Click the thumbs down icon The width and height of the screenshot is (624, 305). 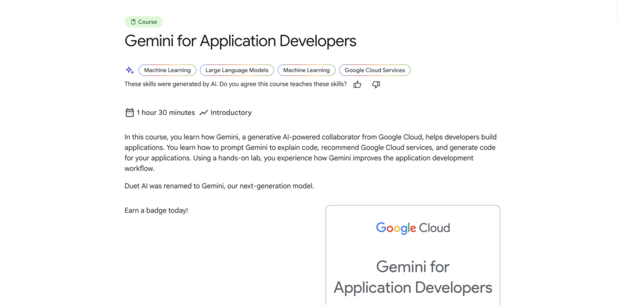[x=376, y=84]
